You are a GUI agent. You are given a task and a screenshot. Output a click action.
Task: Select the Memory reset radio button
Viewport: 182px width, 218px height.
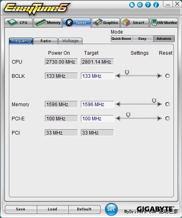coord(167,104)
